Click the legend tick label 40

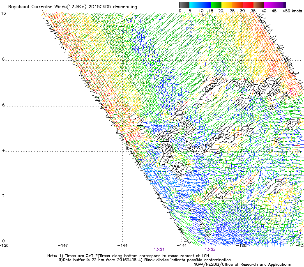coord(264,11)
